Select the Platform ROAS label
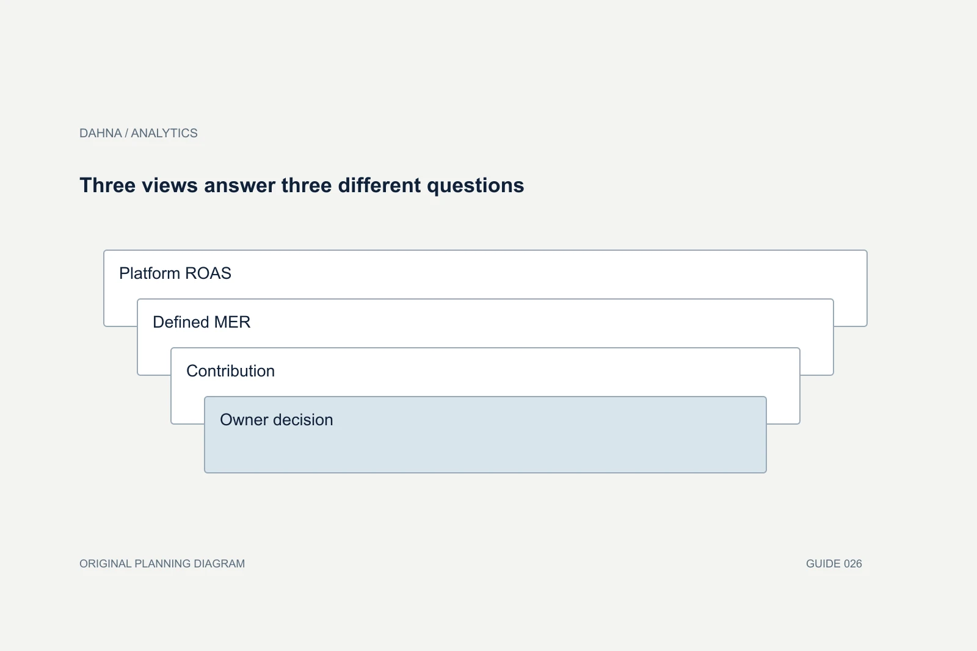Image resolution: width=977 pixels, height=651 pixels. [x=175, y=273]
